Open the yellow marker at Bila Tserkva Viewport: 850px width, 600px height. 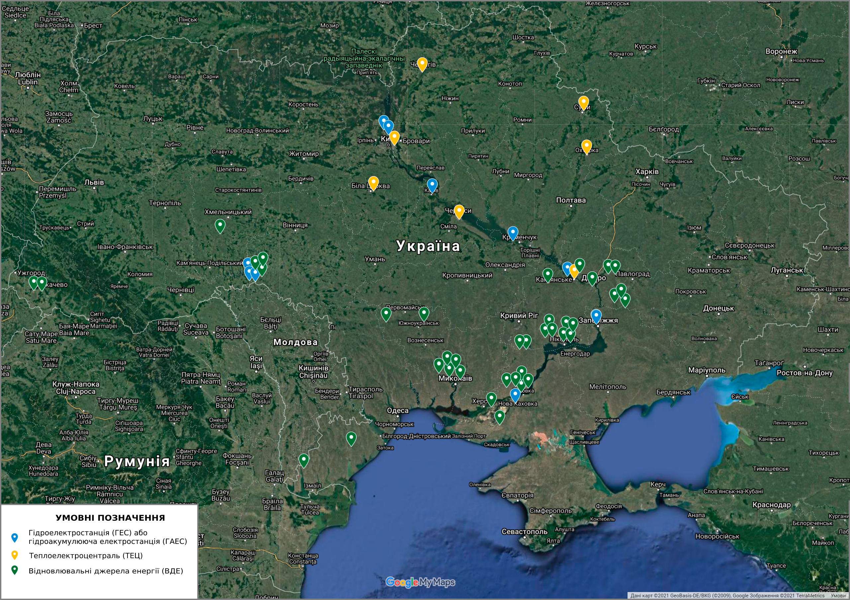[x=373, y=183]
